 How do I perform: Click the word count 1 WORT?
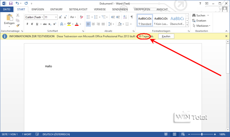[x=27, y=134]
